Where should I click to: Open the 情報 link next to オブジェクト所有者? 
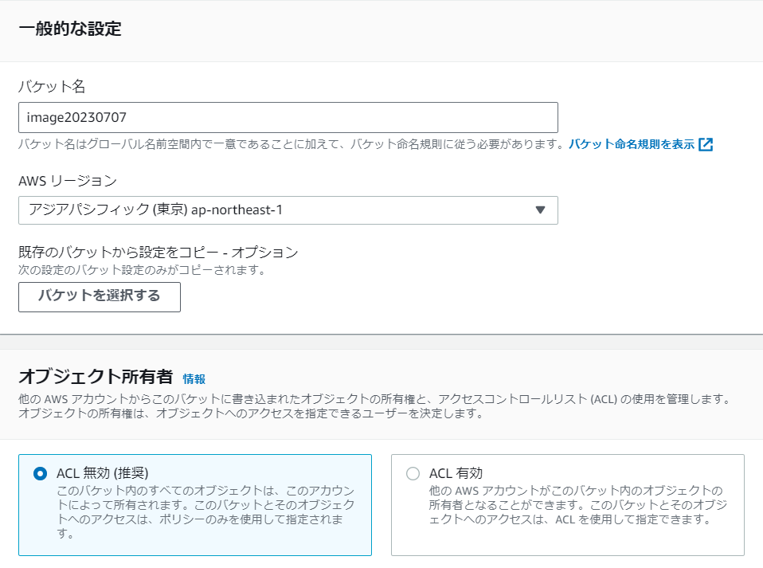point(194,378)
